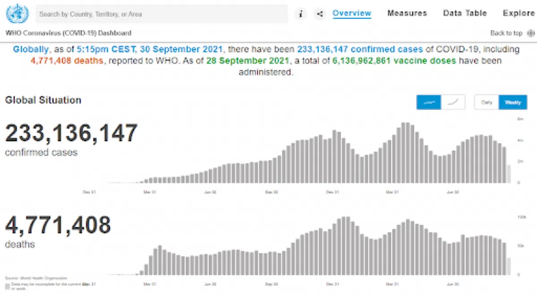
Task: Click the share icon
Action: [x=320, y=14]
